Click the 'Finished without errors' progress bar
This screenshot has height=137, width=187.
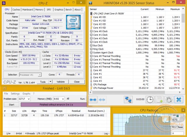tap(54, 105)
